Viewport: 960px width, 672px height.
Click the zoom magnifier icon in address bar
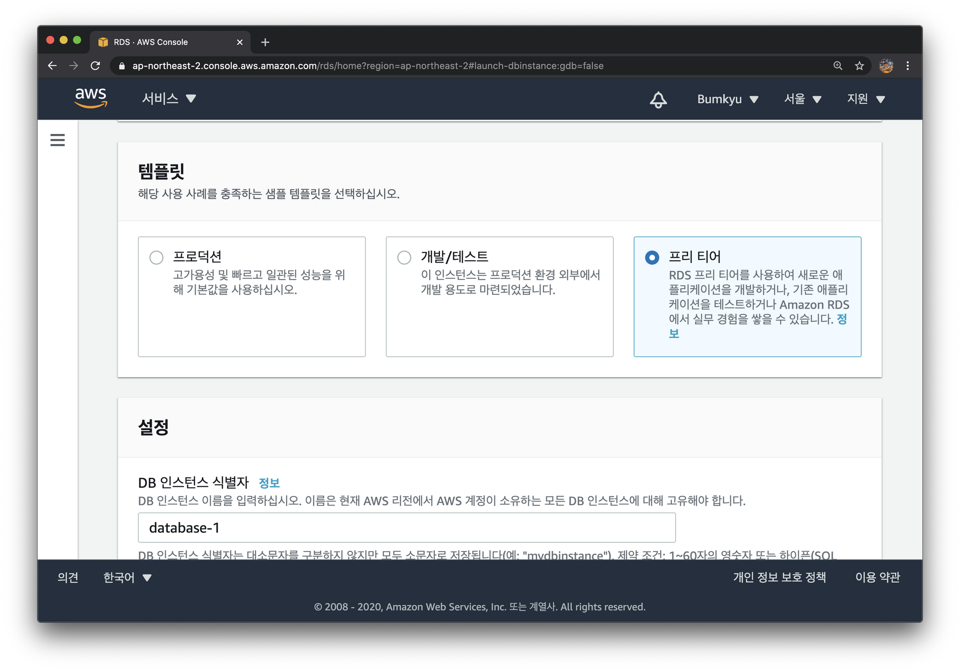(x=838, y=66)
